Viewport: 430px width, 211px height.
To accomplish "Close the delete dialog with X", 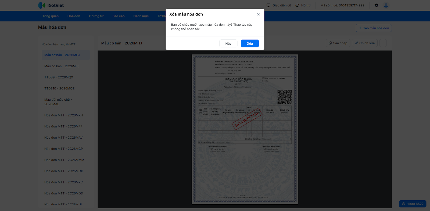I will click(258, 14).
